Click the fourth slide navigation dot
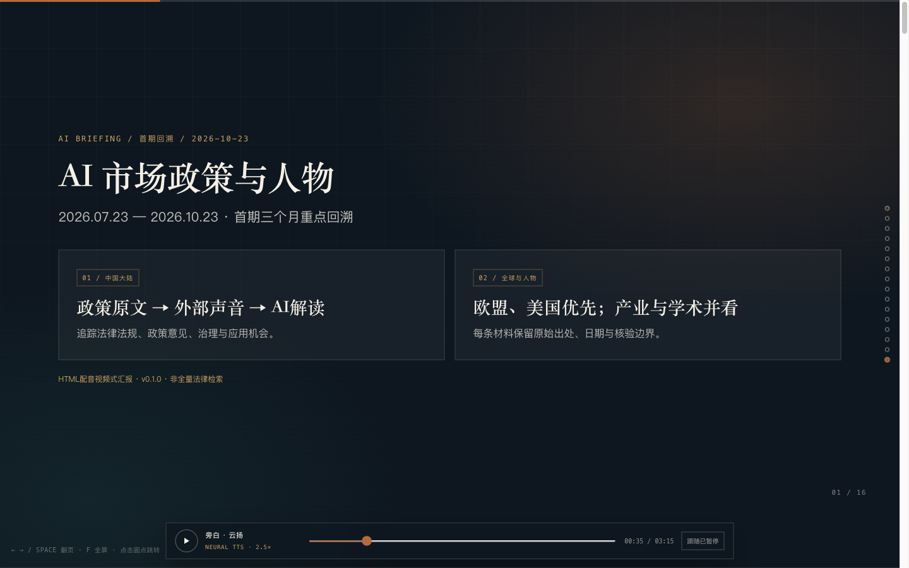 click(x=887, y=239)
